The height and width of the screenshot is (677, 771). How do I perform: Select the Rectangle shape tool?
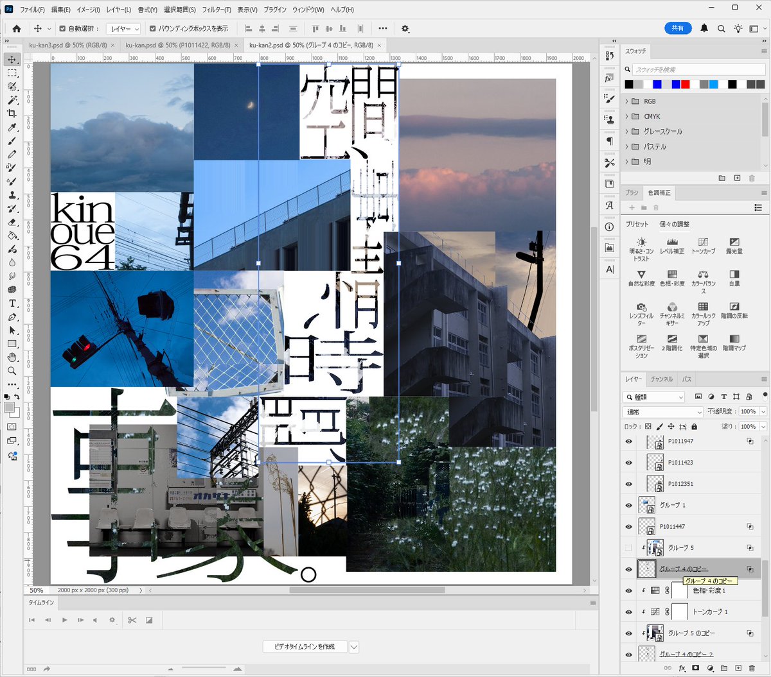[12, 344]
